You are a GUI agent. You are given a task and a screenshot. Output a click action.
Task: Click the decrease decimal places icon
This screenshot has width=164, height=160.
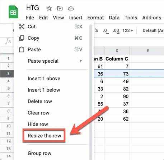[x=106, y=31]
